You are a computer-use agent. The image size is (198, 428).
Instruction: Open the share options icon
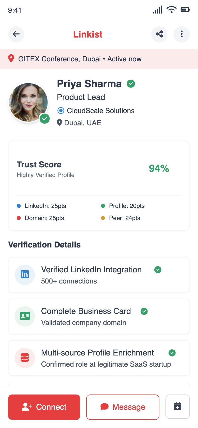pyautogui.click(x=159, y=34)
